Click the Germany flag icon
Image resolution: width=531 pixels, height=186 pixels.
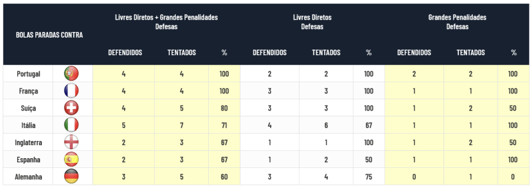[72, 177]
